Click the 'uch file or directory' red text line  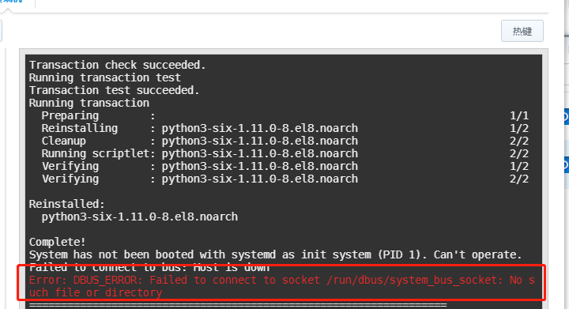click(x=96, y=292)
